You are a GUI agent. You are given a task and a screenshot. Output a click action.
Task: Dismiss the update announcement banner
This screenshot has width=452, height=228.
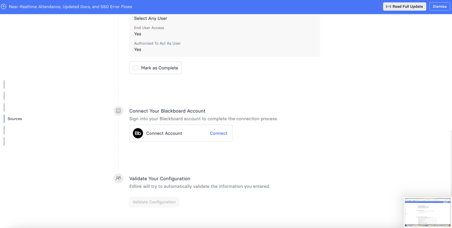click(439, 7)
